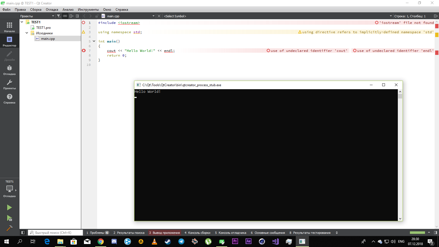The height and width of the screenshot is (247, 439).
Task: Toggle left sidebar visibility button
Action: tap(23, 233)
